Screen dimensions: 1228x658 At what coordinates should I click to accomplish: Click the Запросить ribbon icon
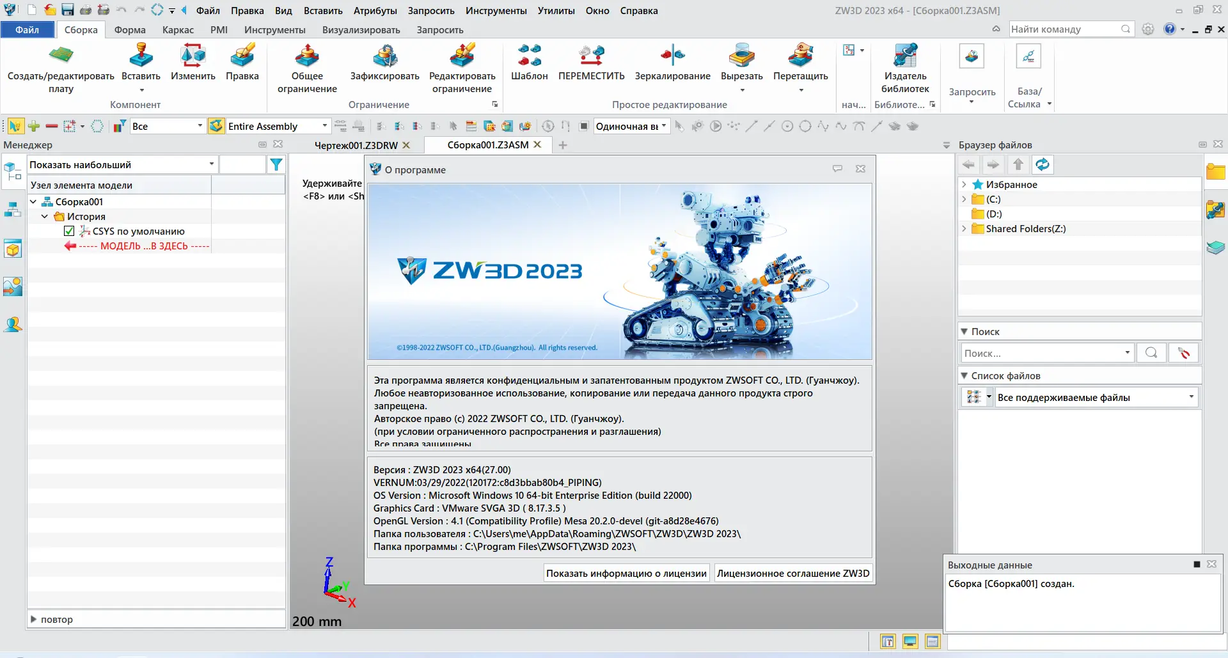point(972,56)
